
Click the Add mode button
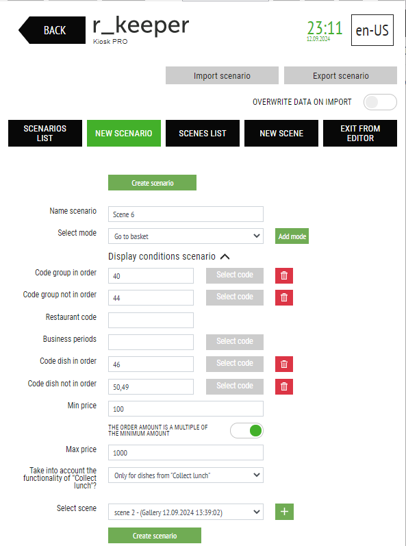point(292,236)
